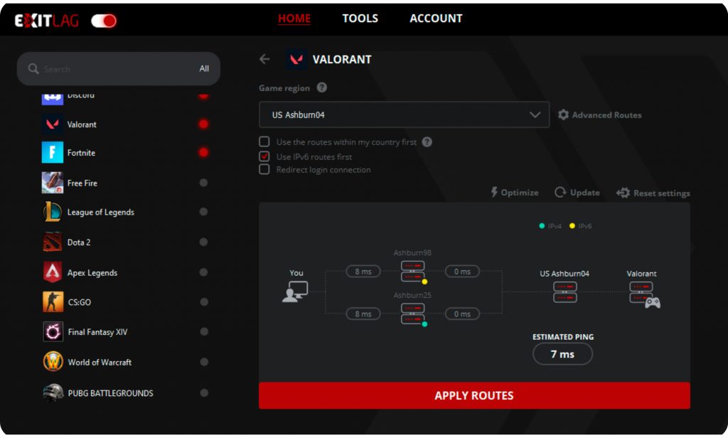Click the 8 ms latency badge before Ashburn98

tap(363, 271)
